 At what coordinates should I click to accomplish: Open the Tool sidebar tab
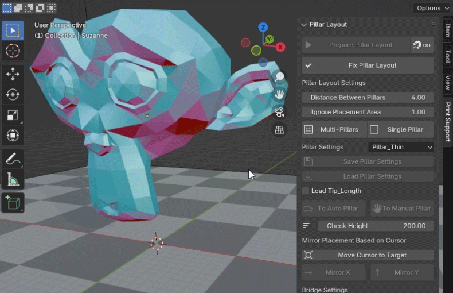(448, 56)
